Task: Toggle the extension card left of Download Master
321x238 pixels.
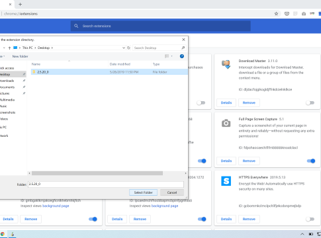Action: point(201,102)
